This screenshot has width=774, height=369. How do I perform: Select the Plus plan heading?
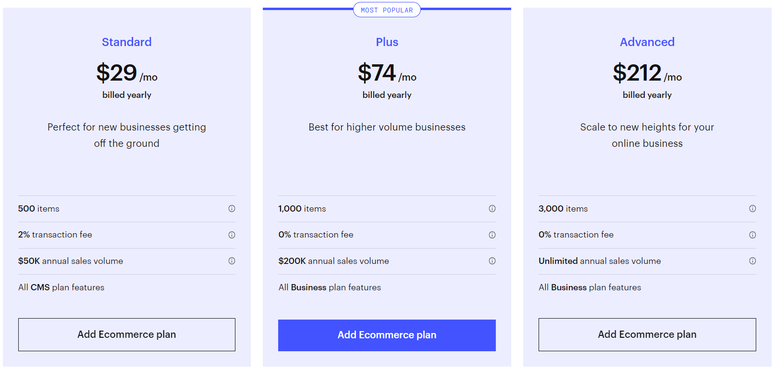point(387,42)
